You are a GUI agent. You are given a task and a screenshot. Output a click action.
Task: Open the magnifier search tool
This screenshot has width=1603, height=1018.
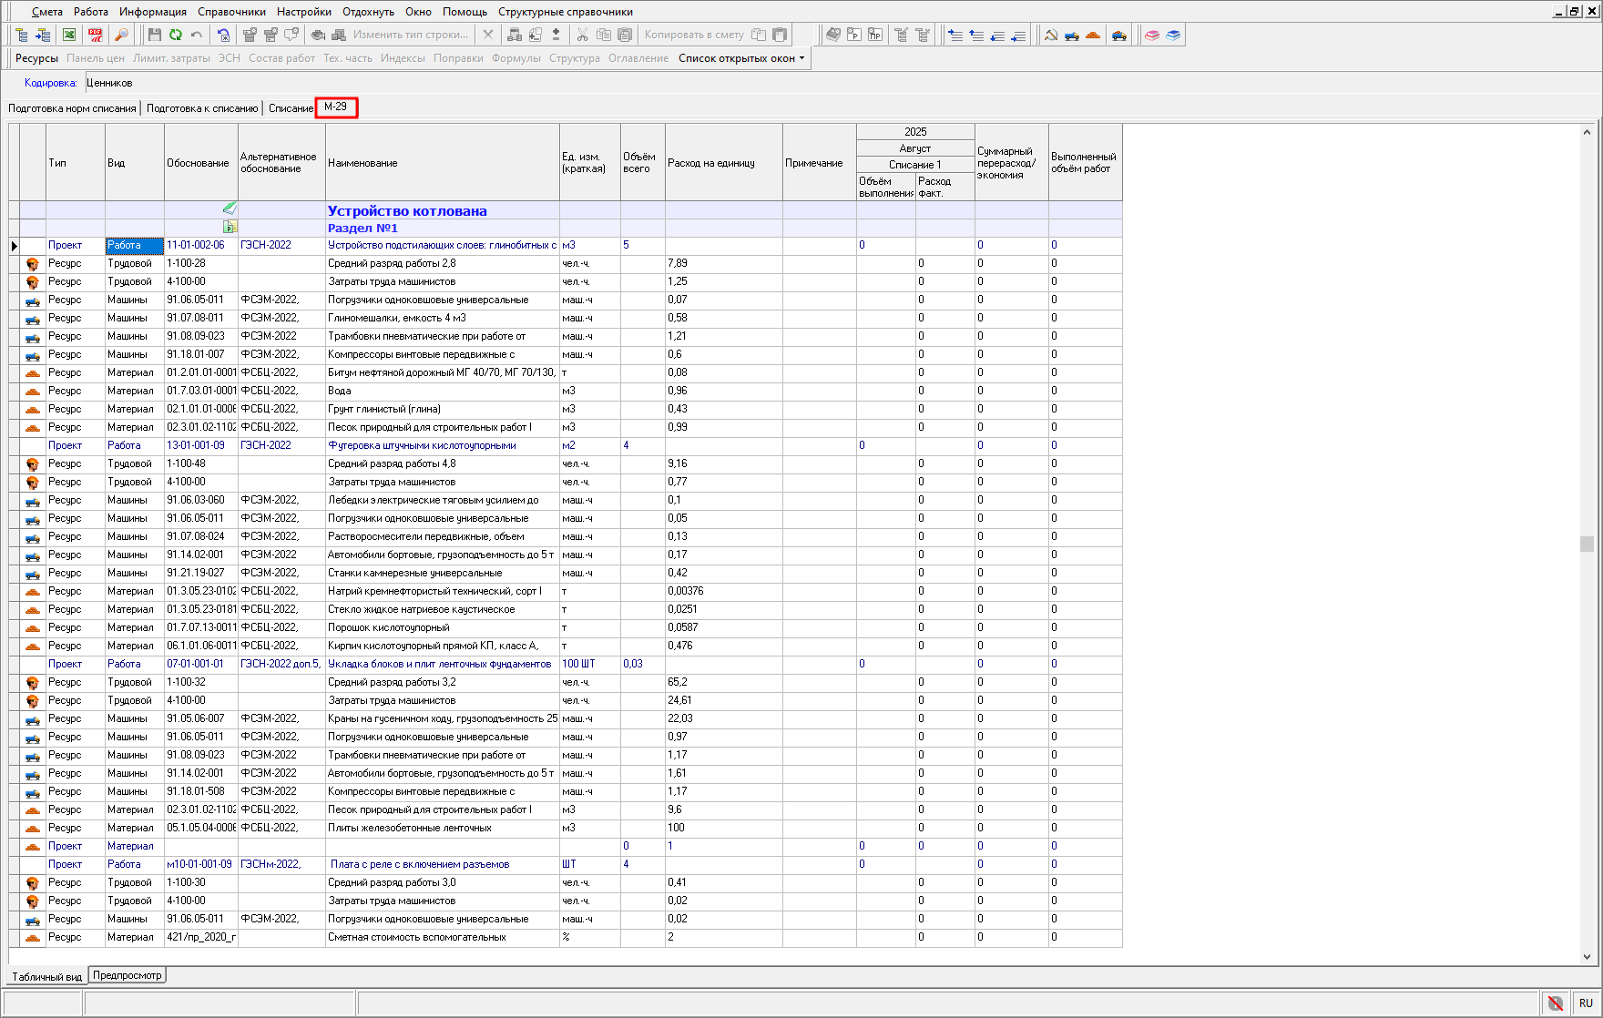pyautogui.click(x=121, y=35)
